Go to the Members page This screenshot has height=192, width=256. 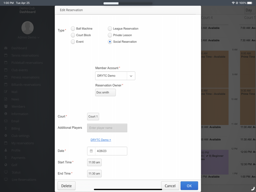tap(18, 107)
